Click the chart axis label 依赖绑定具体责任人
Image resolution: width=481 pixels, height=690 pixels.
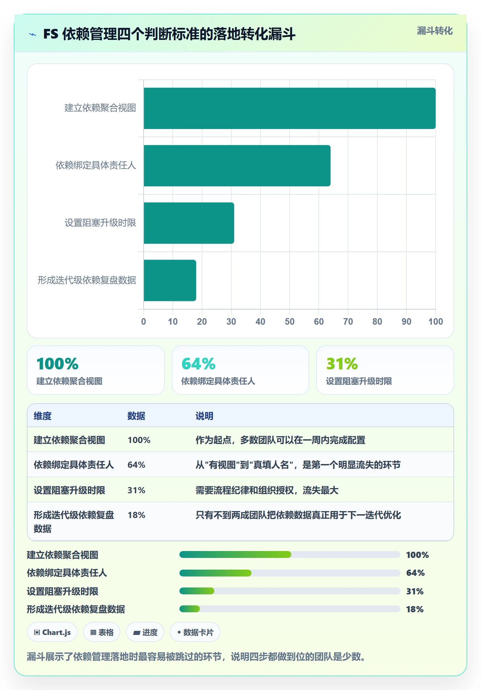[x=96, y=165]
